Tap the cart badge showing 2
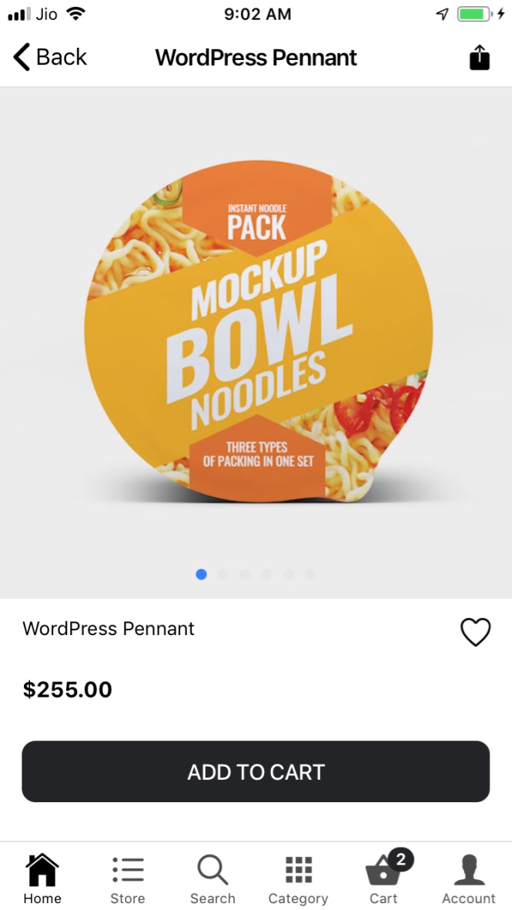The width and height of the screenshot is (512, 910). click(x=400, y=859)
